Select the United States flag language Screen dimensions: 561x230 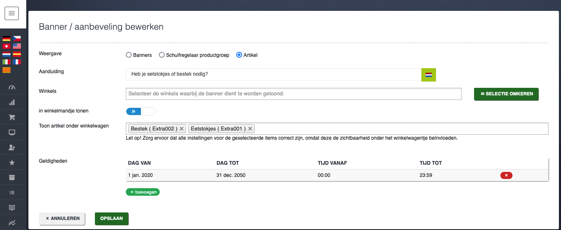click(17, 46)
